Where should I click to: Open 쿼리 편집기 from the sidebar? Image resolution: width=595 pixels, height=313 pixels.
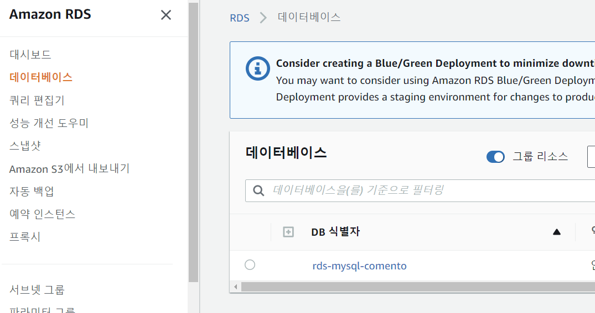(37, 100)
